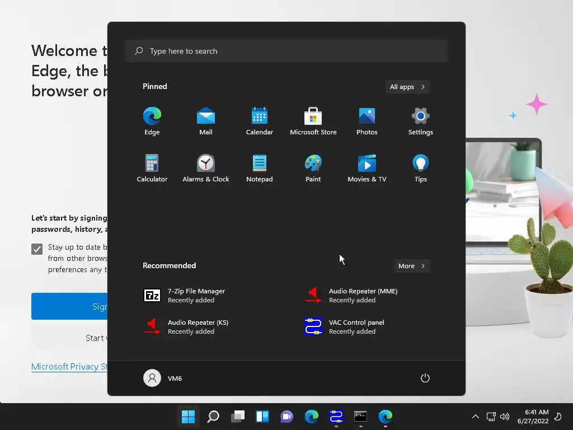Open the clock and date panel
This screenshot has height=430, width=573.
(x=533, y=417)
